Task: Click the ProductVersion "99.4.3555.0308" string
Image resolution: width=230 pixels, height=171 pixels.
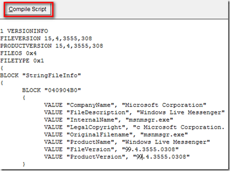Action: tap(161, 157)
